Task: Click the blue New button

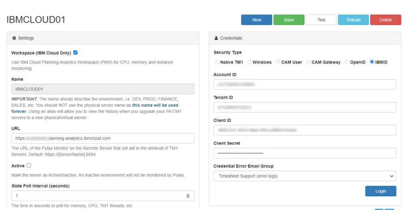Action: pyautogui.click(x=256, y=20)
